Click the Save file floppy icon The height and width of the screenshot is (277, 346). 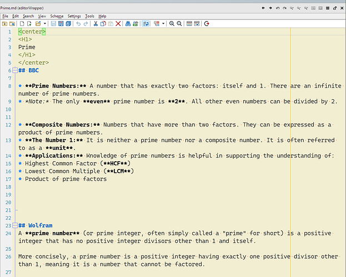[53, 24]
